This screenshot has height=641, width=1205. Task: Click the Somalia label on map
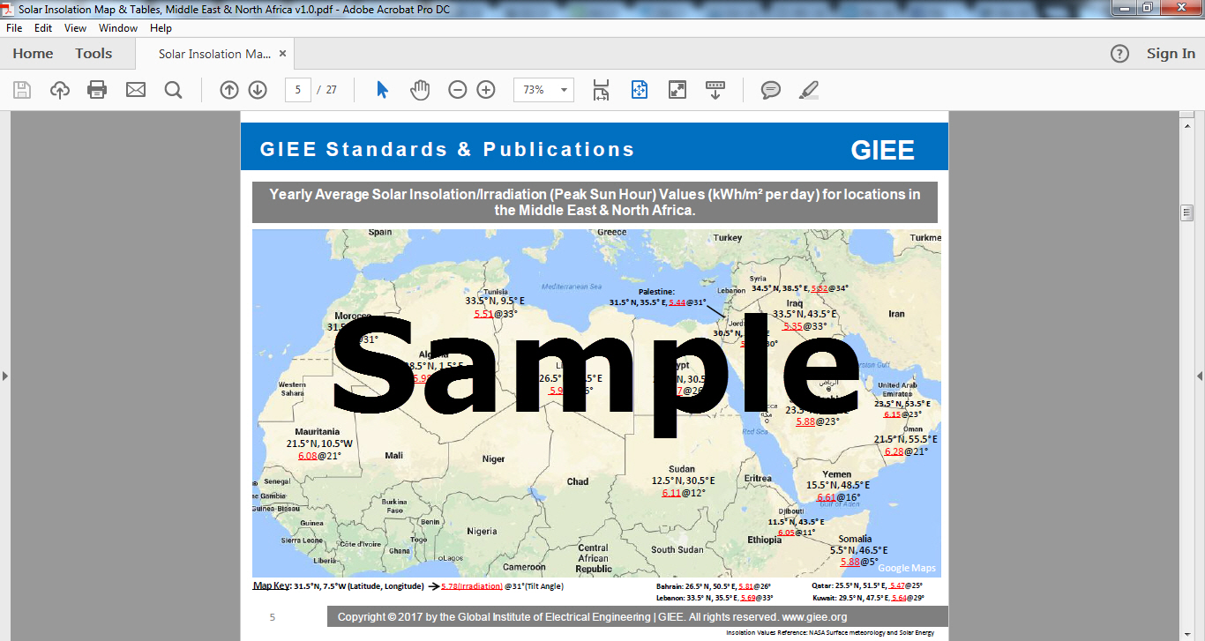point(855,539)
